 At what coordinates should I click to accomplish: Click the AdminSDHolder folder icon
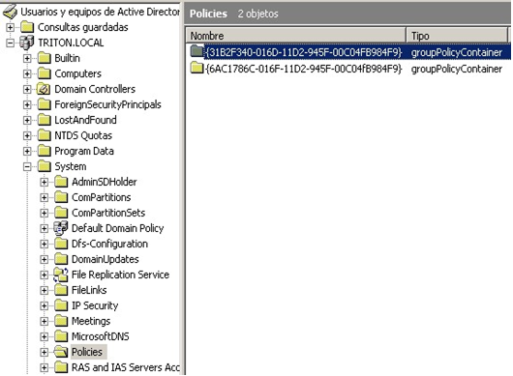point(61,182)
